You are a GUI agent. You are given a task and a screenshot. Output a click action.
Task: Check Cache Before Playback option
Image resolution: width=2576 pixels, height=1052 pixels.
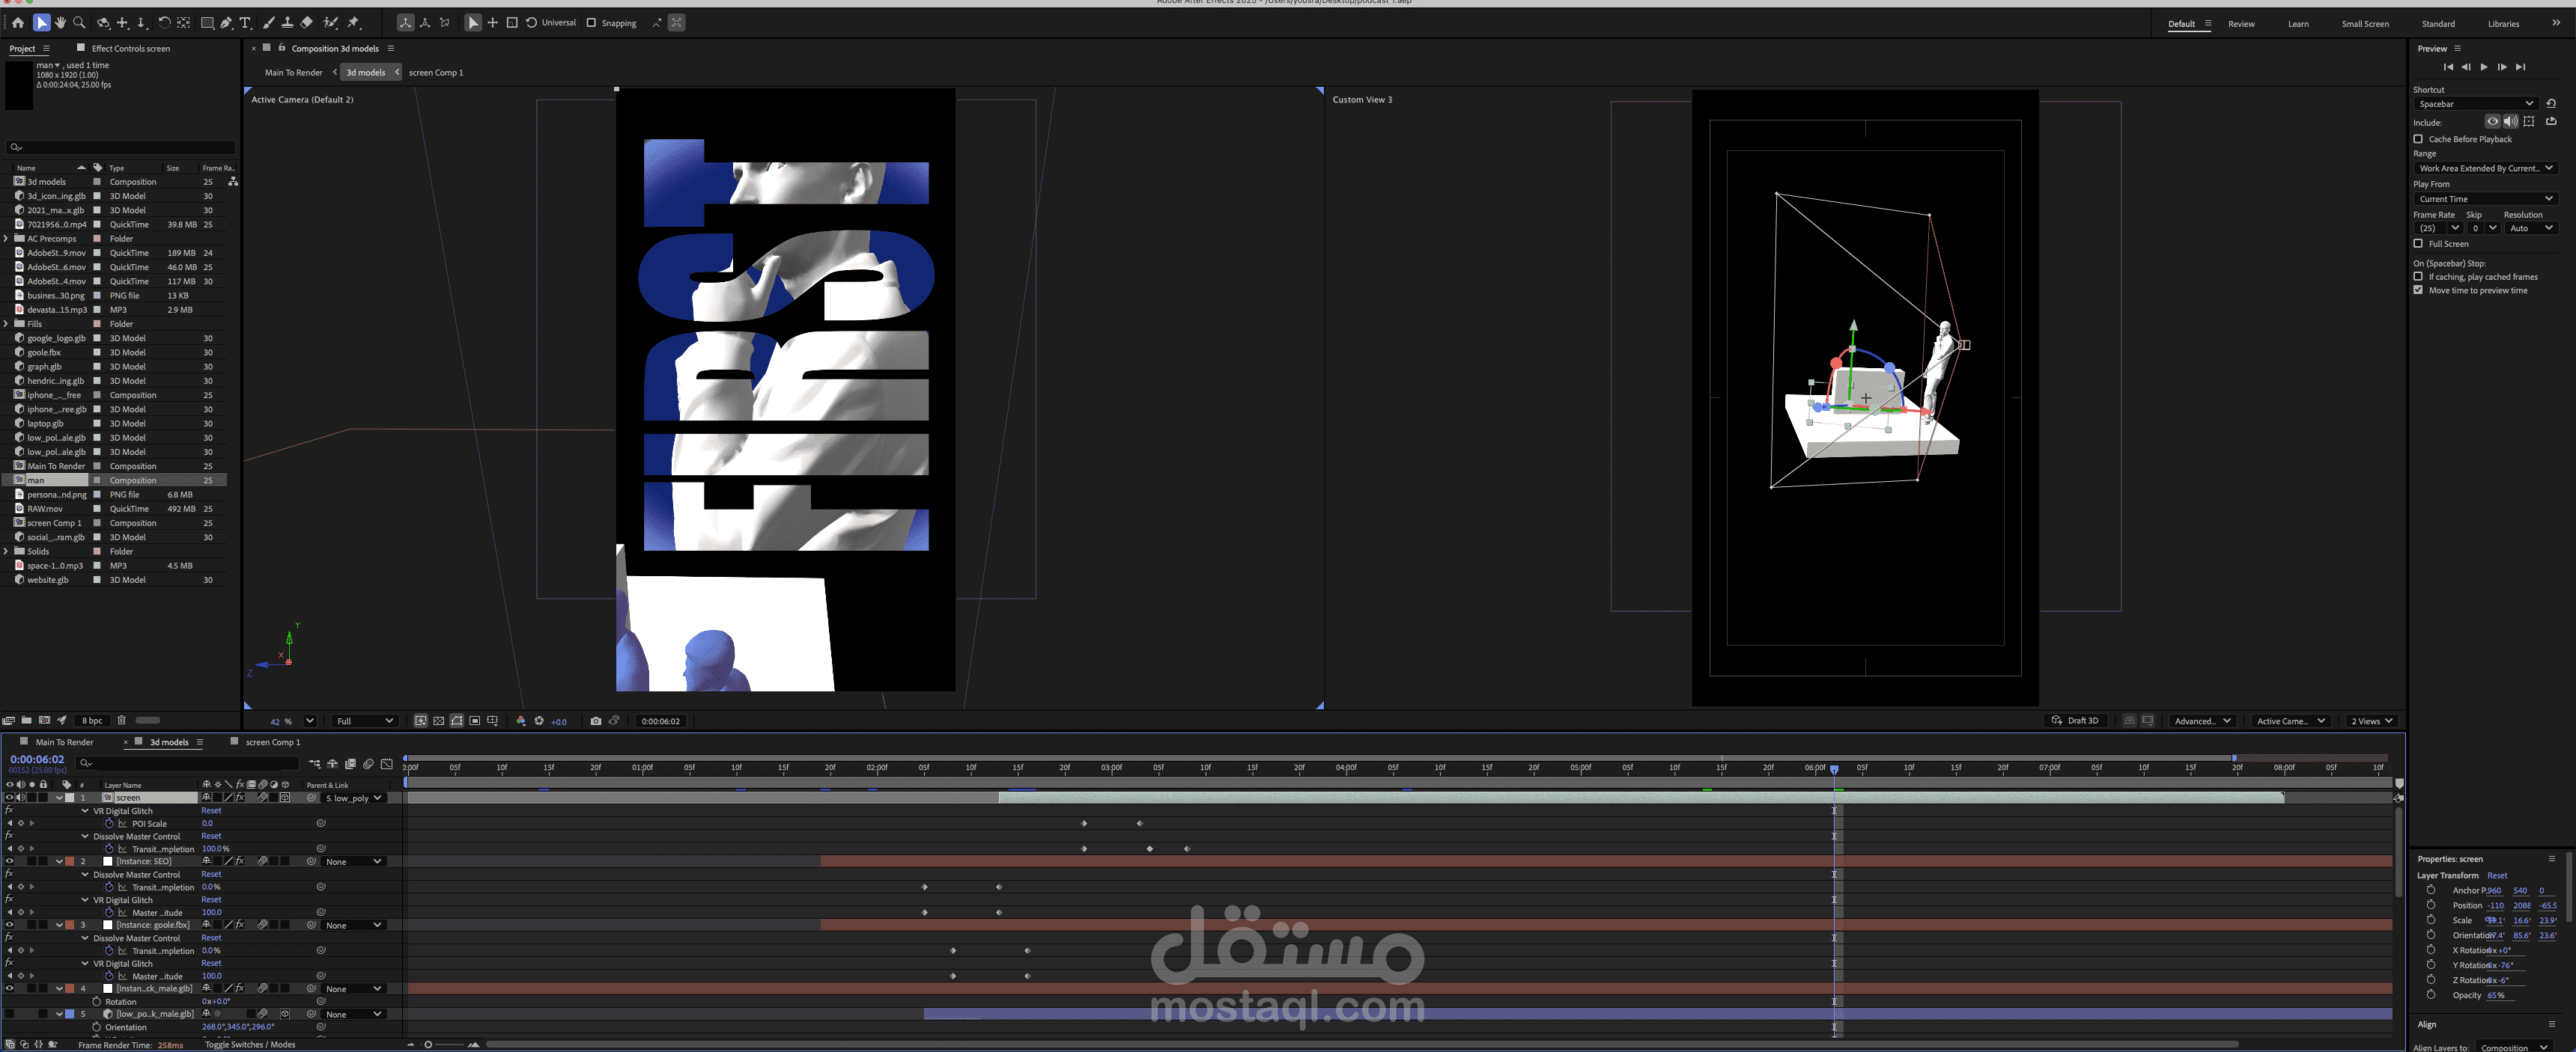pyautogui.click(x=2418, y=139)
